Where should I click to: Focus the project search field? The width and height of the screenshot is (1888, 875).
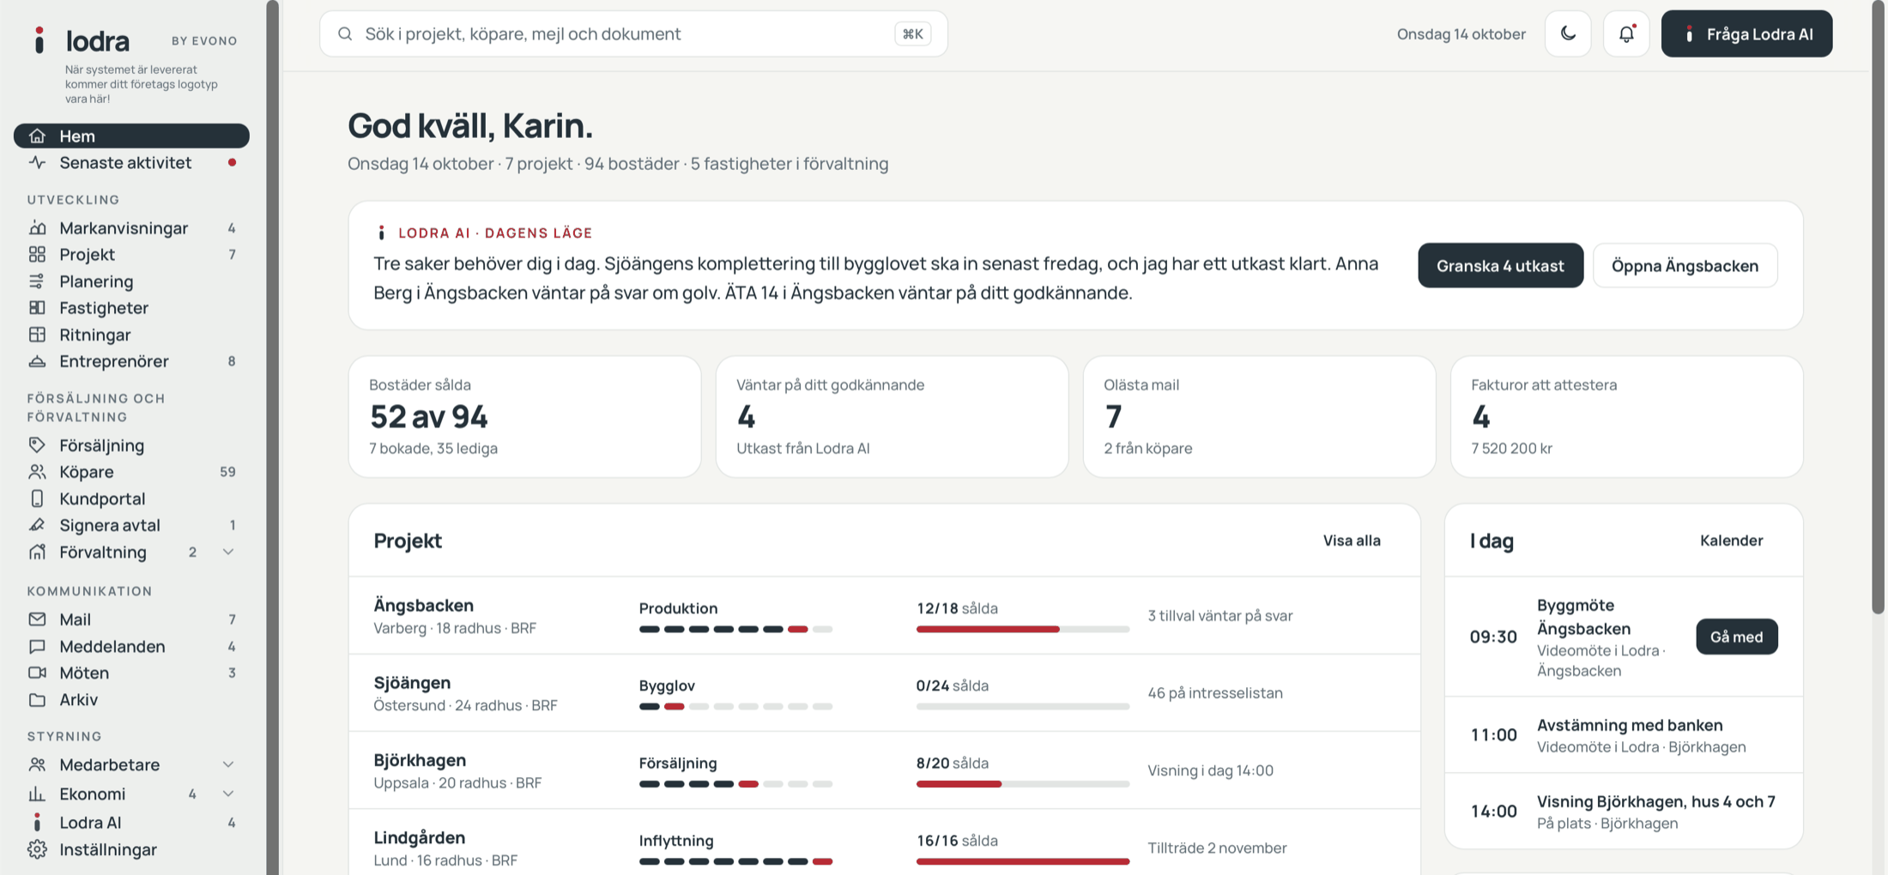[633, 33]
